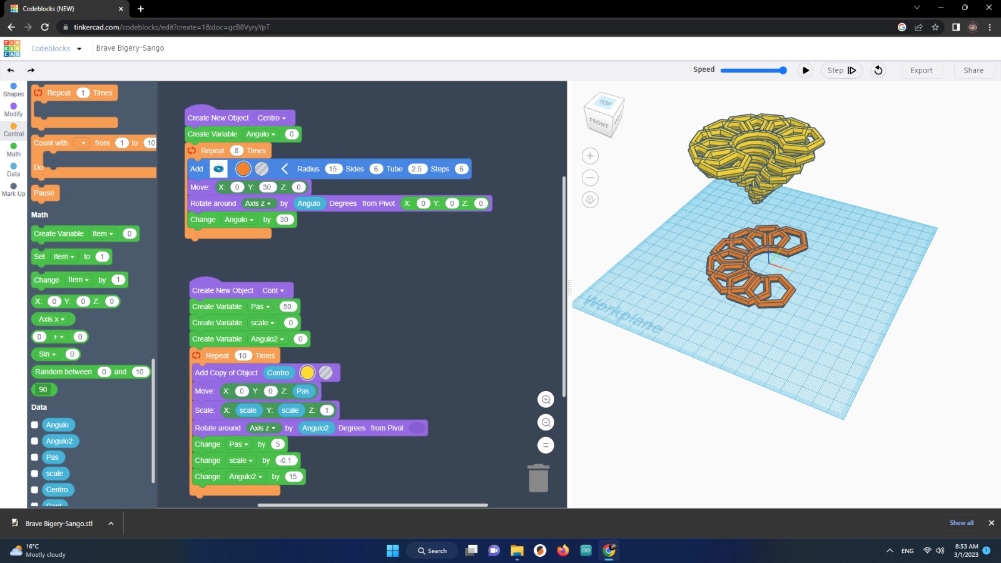Zoom in the 3D viewer
1001x563 pixels.
tap(590, 156)
